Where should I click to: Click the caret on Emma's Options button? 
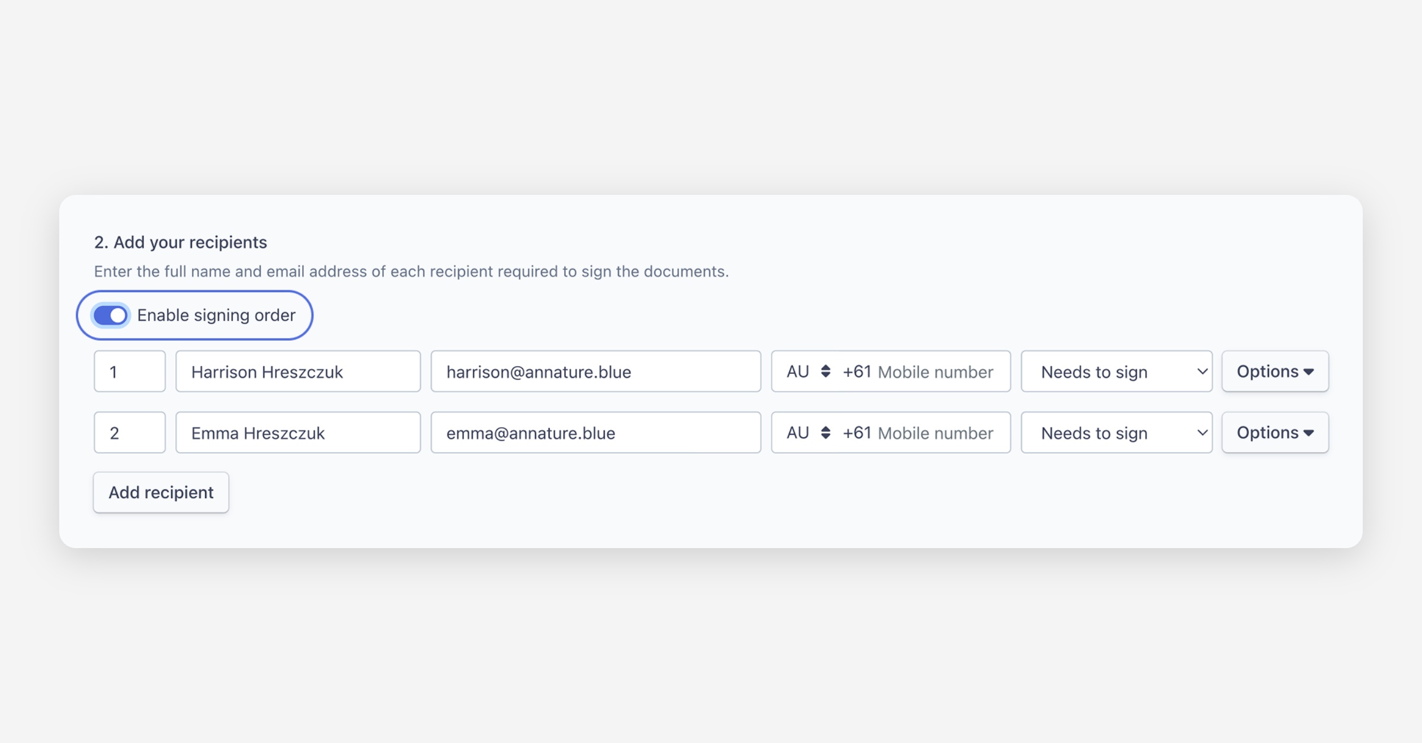coord(1309,433)
